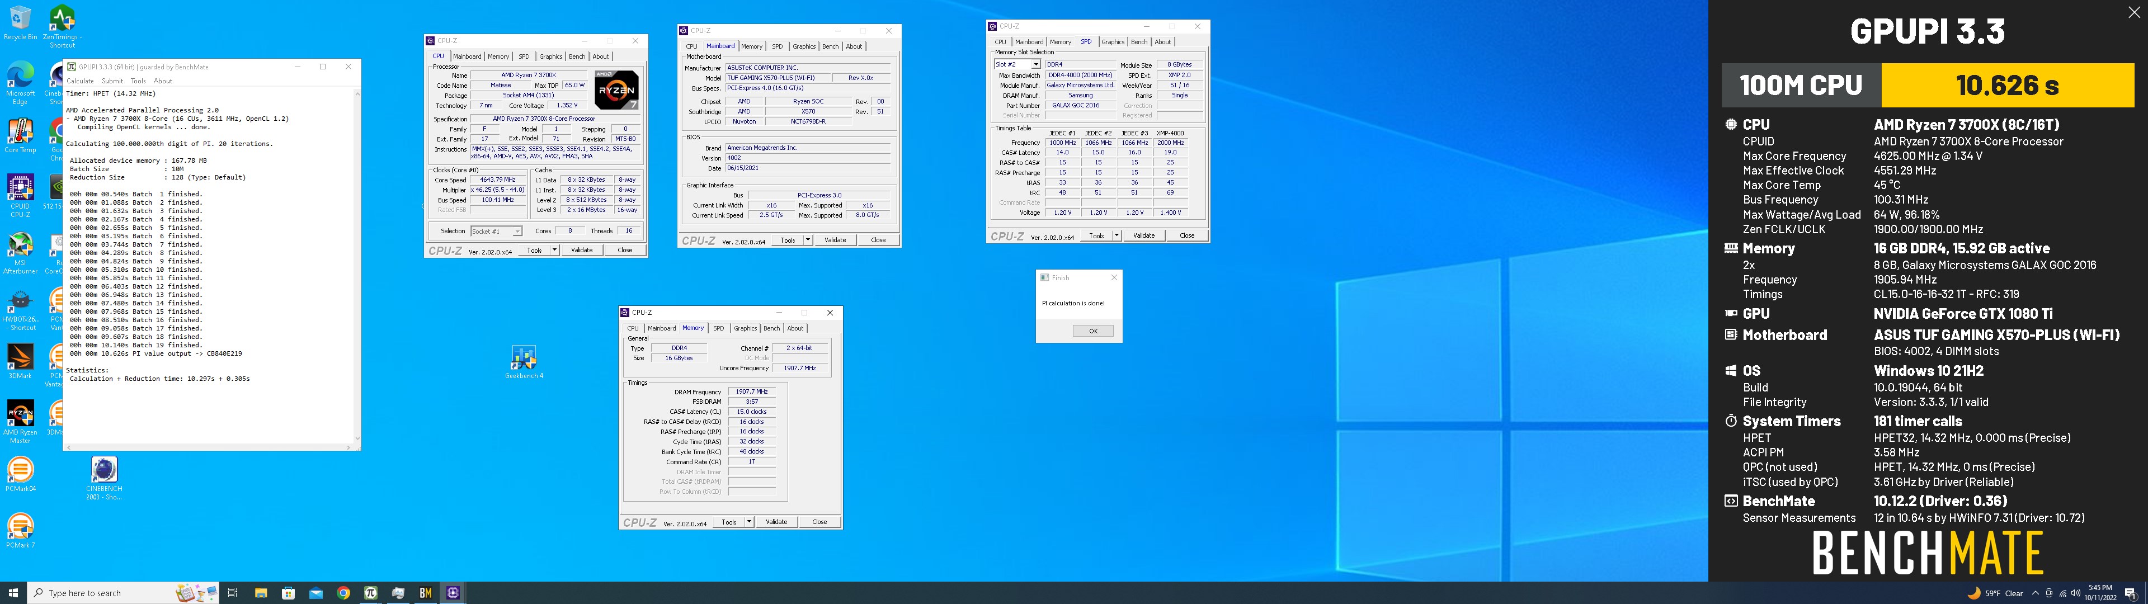The image size is (2148, 604).
Task: Open the Mail app on the taskbar
Action: (x=316, y=593)
